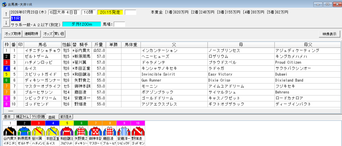
Task: Select the striped silk icon for 安藤洋一
Action: (124, 131)
